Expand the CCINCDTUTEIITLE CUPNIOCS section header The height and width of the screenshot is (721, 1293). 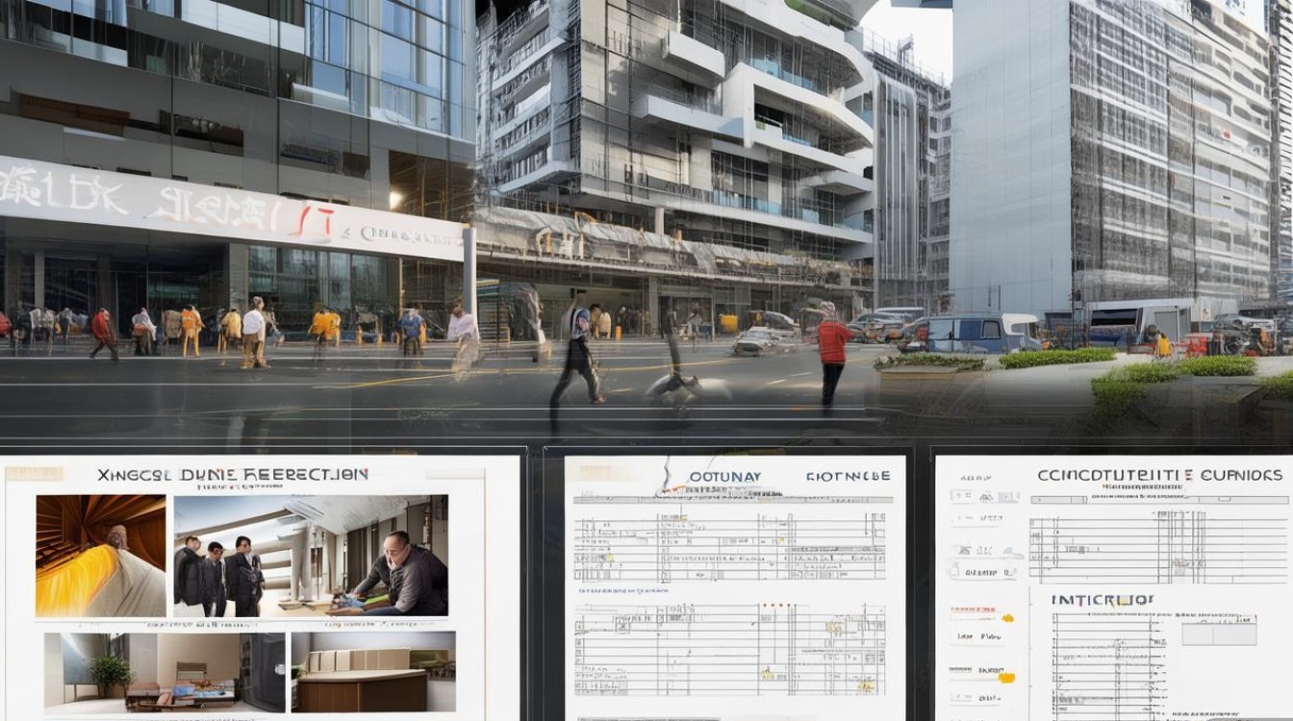coord(1159,475)
